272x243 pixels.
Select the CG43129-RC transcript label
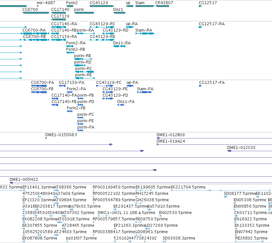[x=103, y=24]
